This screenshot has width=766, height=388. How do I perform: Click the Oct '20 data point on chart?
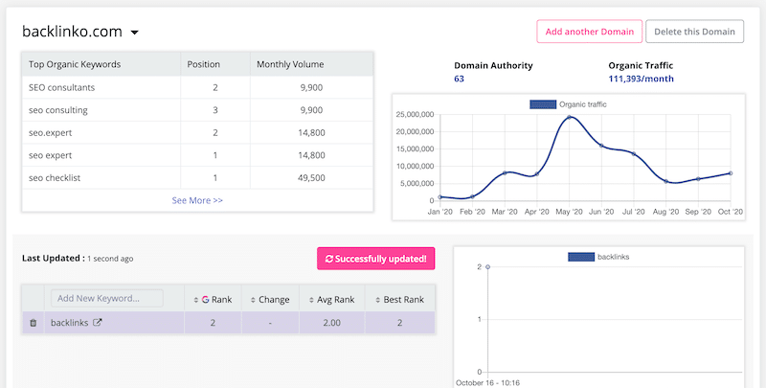[x=731, y=173]
